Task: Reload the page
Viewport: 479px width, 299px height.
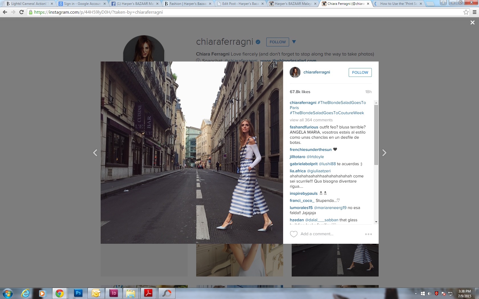Action: (21, 12)
